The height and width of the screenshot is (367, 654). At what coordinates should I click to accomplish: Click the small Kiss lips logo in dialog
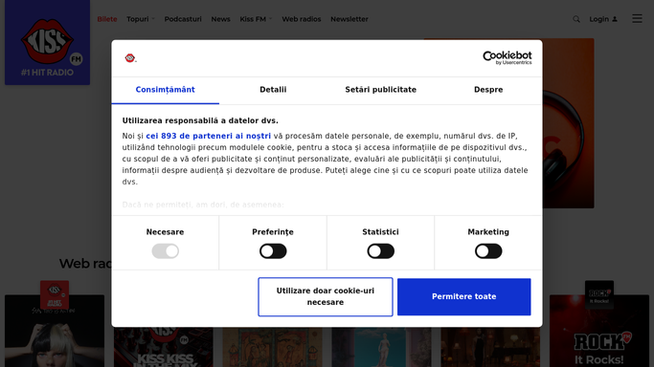[x=130, y=58]
